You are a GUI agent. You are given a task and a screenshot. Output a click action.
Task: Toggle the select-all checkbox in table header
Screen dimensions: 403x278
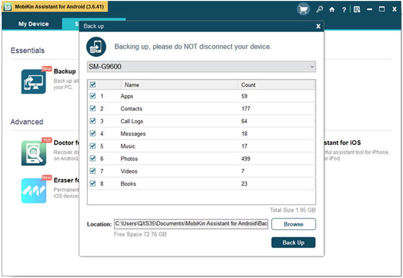(93, 85)
